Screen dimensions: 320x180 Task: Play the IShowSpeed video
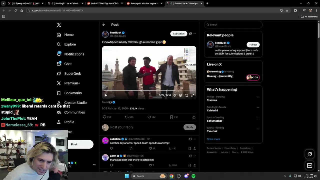[105, 95]
